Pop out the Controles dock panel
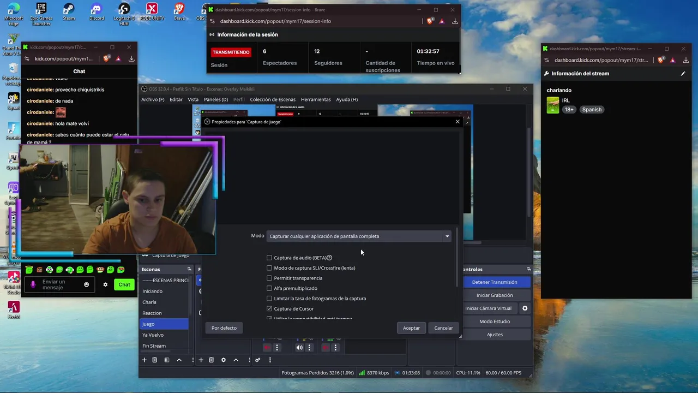 click(528, 269)
